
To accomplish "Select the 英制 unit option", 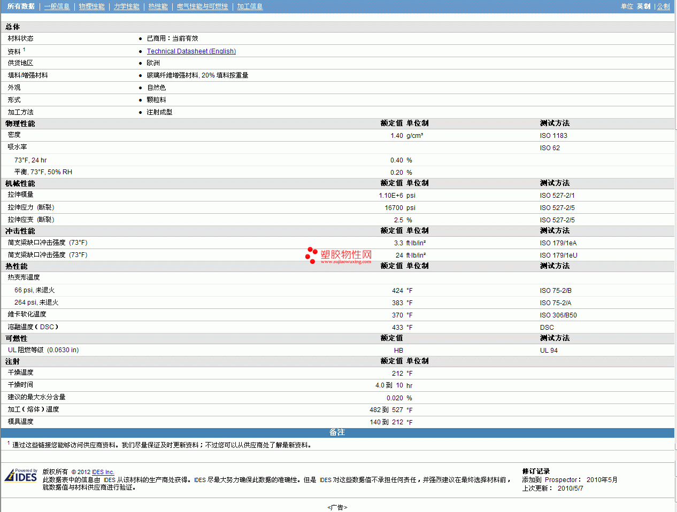I will [643, 6].
